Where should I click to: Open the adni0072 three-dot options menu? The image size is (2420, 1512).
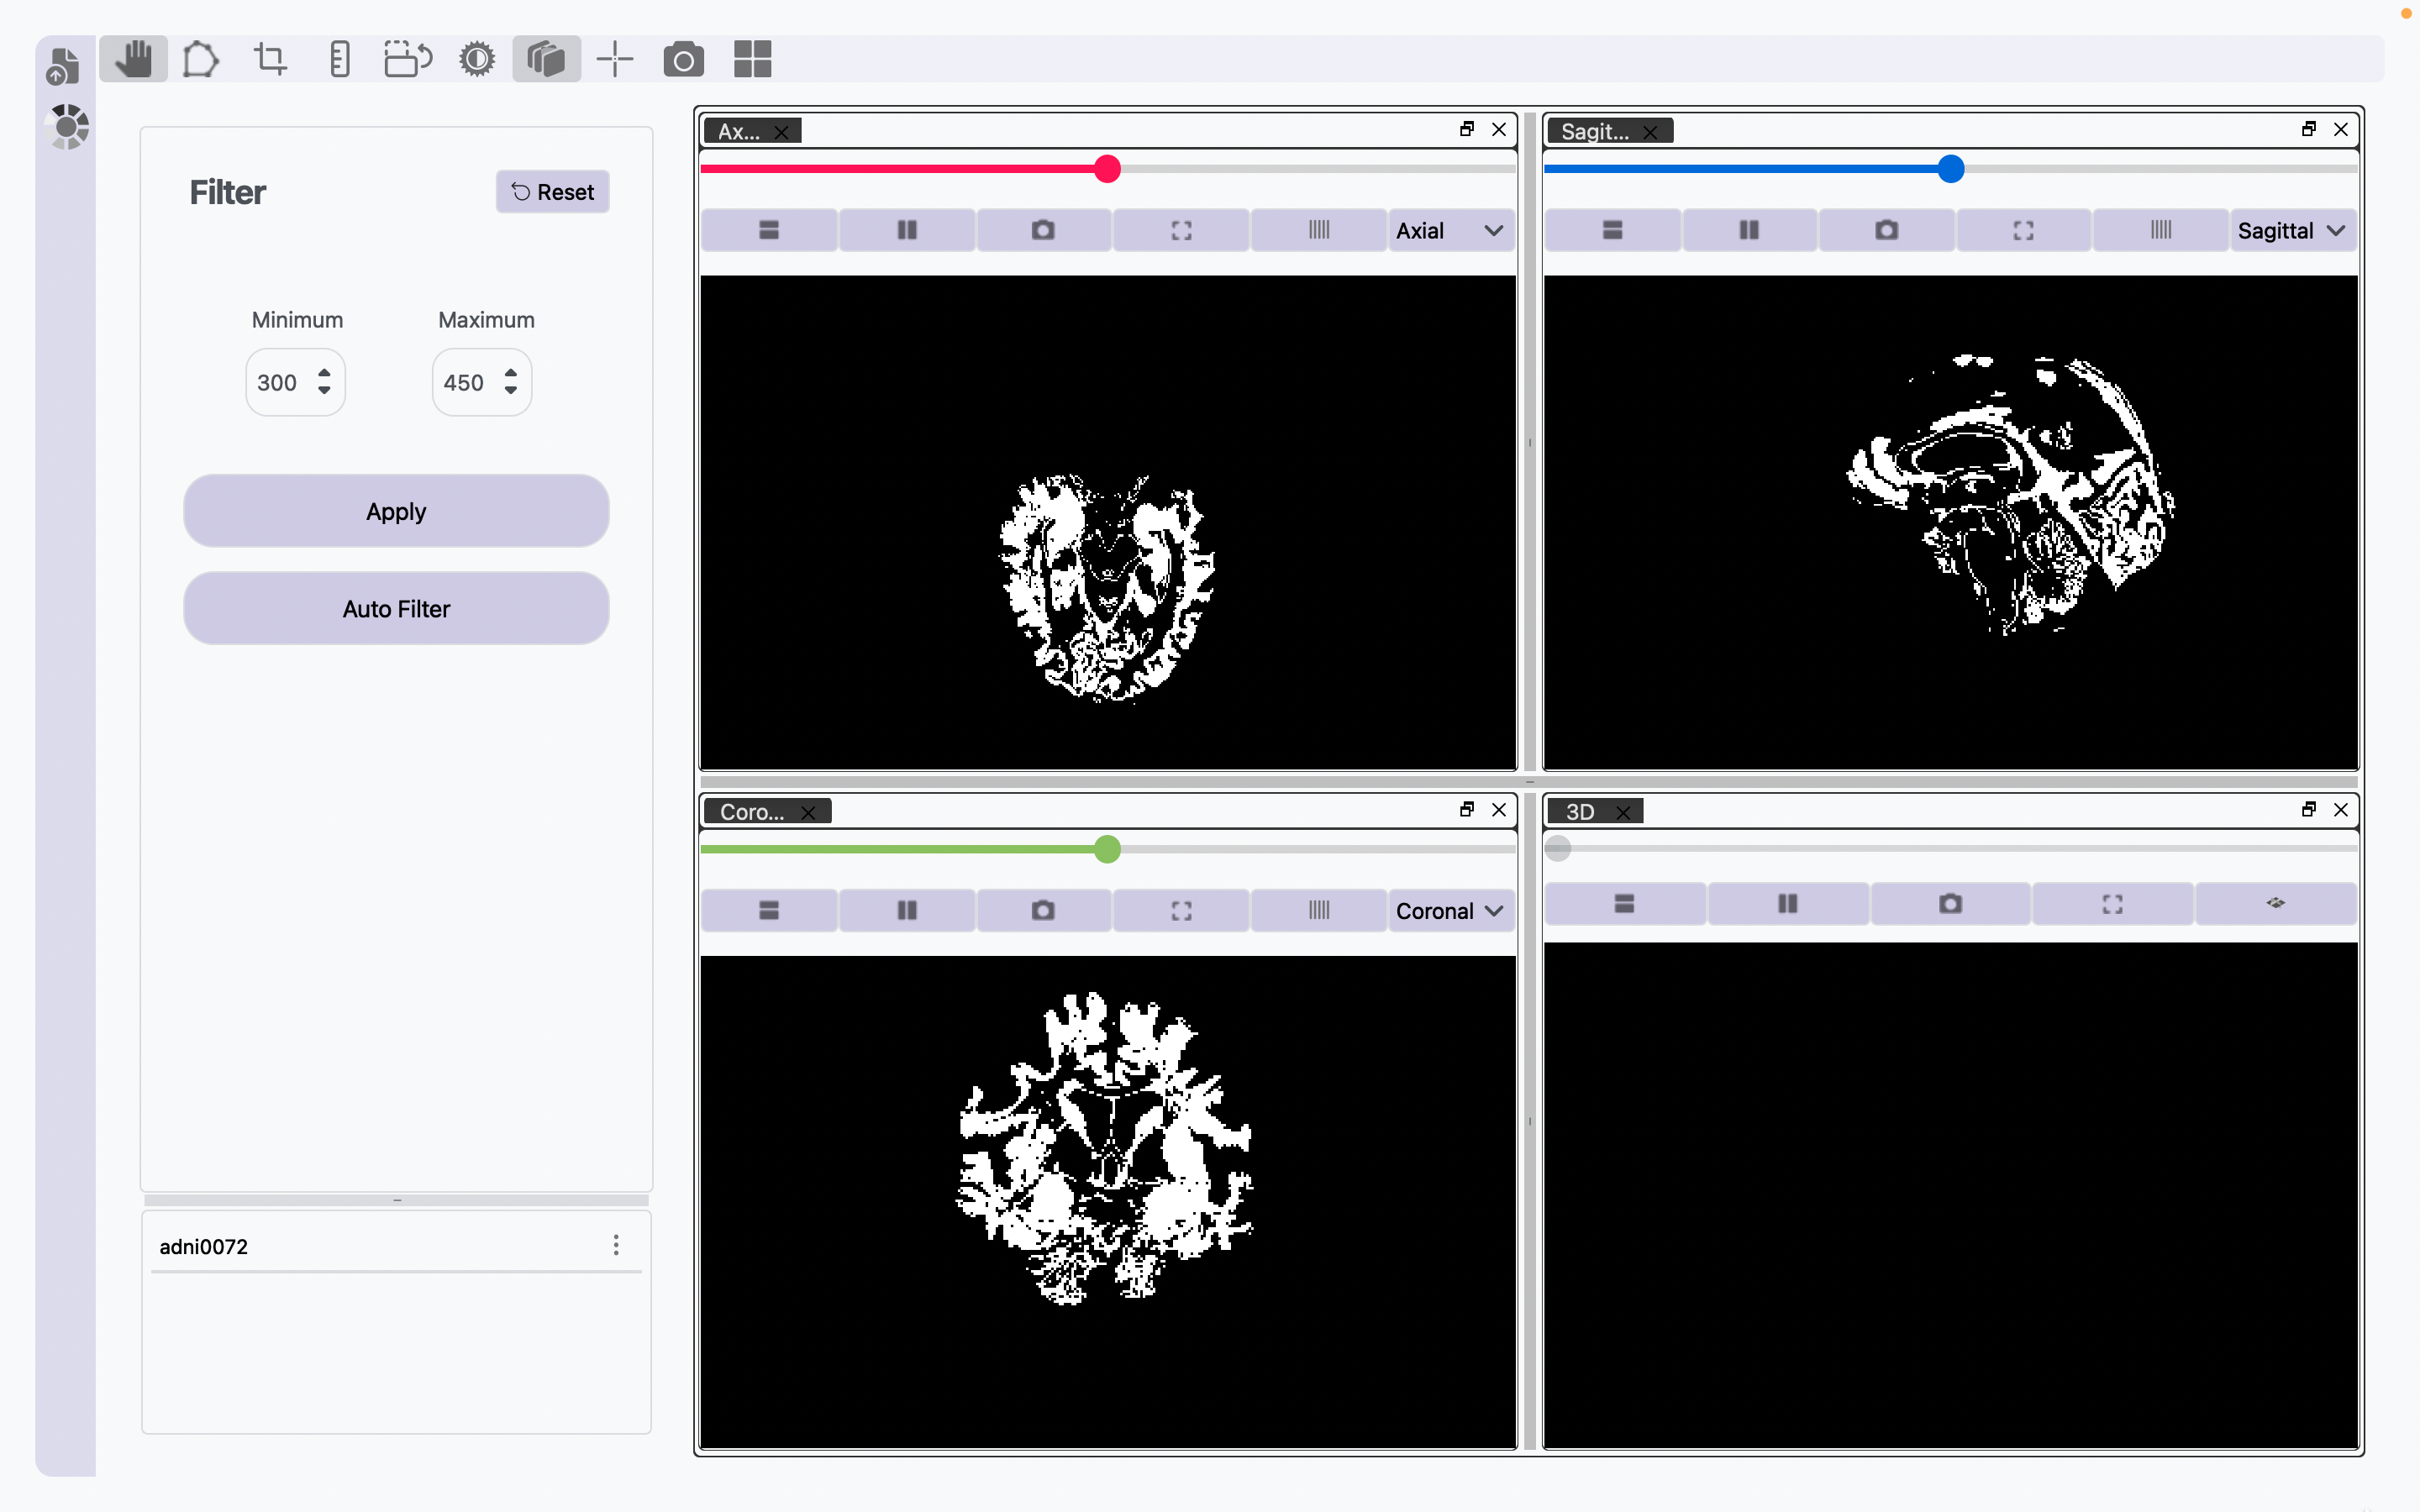coord(616,1245)
